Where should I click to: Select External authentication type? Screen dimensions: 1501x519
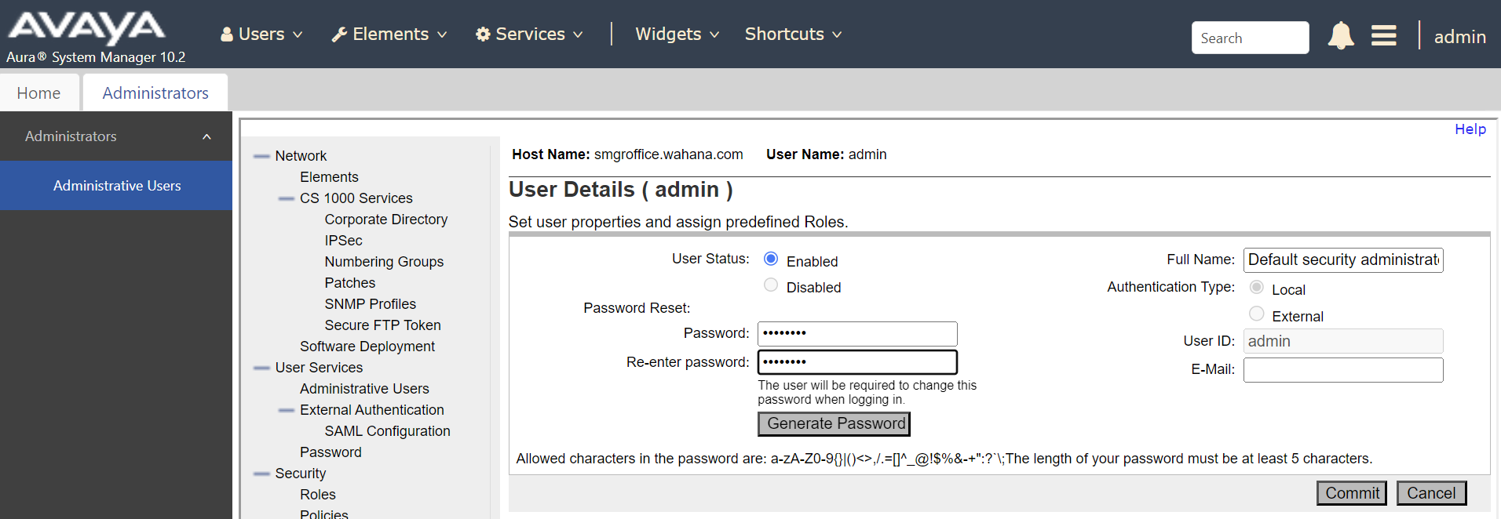(1256, 313)
